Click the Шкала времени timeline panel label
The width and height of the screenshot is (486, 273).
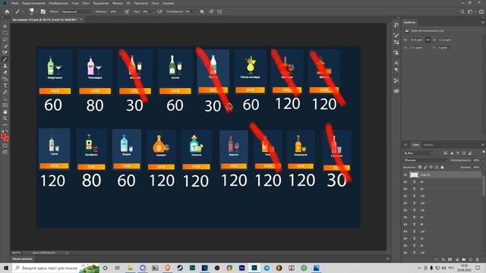click(x=22, y=259)
